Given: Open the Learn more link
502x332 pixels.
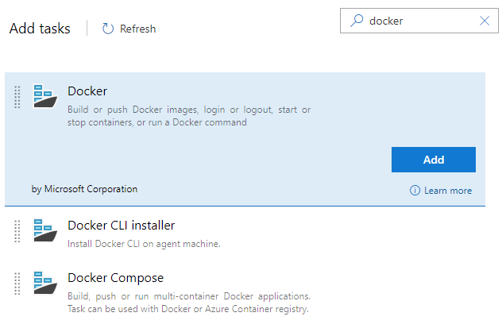Looking at the screenshot, I should click(447, 191).
